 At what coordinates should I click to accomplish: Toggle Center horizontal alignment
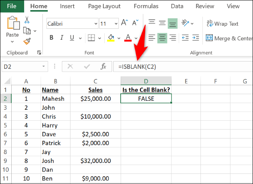[162, 38]
